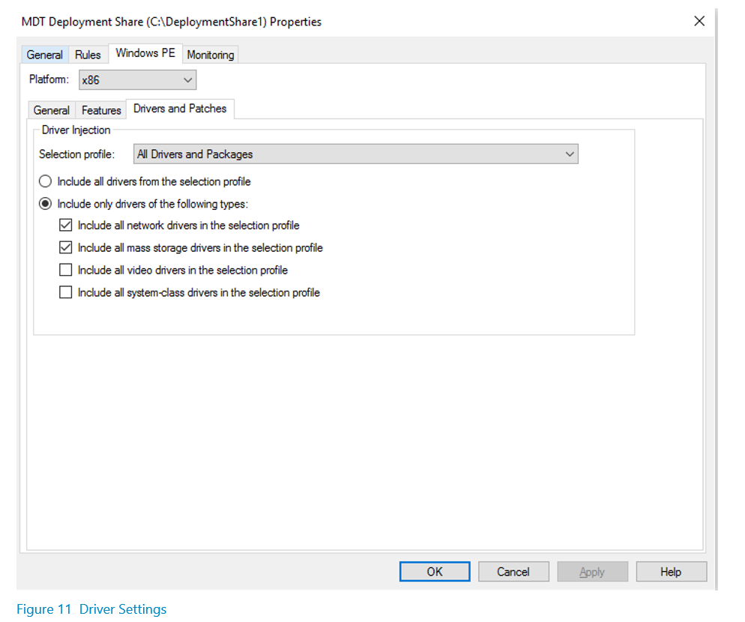Switch to the outer General tab

[45, 55]
